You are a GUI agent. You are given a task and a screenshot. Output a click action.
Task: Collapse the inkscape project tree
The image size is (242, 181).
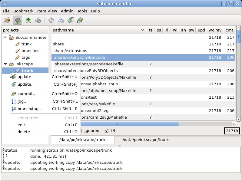coord(5,64)
